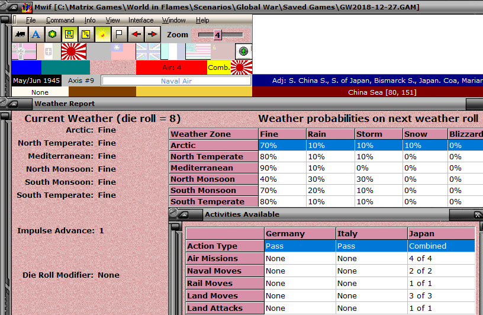Click the Fine column header
The image size is (483, 315).
pyautogui.click(x=282, y=134)
